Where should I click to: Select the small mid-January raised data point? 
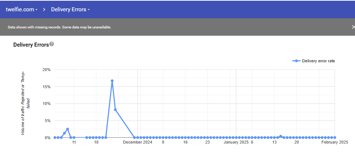click(280, 136)
